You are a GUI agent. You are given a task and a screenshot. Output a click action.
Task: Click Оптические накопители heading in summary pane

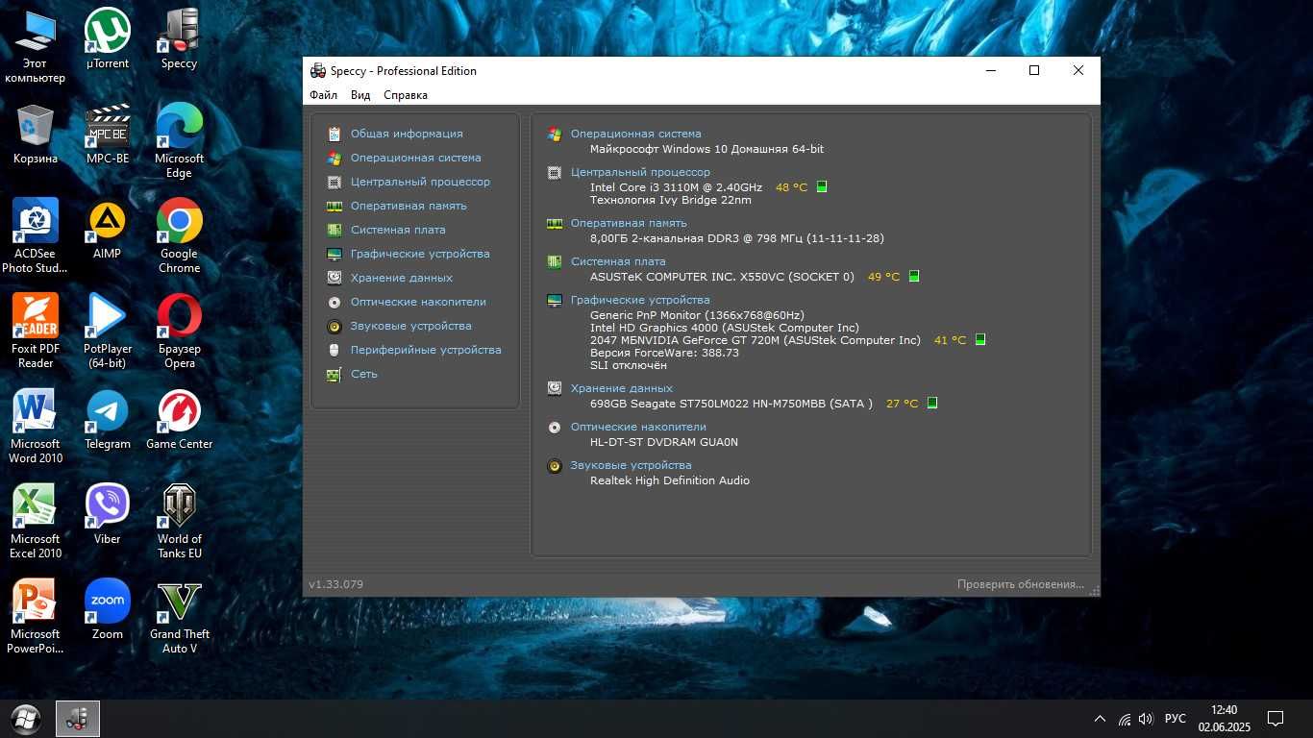(x=638, y=427)
